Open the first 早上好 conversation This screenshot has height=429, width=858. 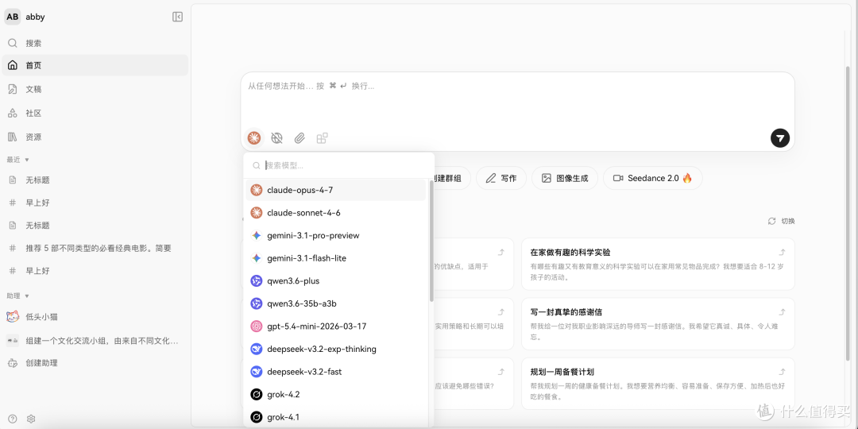(x=95, y=203)
